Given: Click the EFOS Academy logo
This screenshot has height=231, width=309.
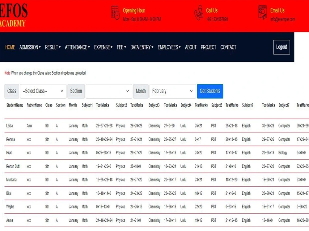Looking at the screenshot, I should [13, 15].
